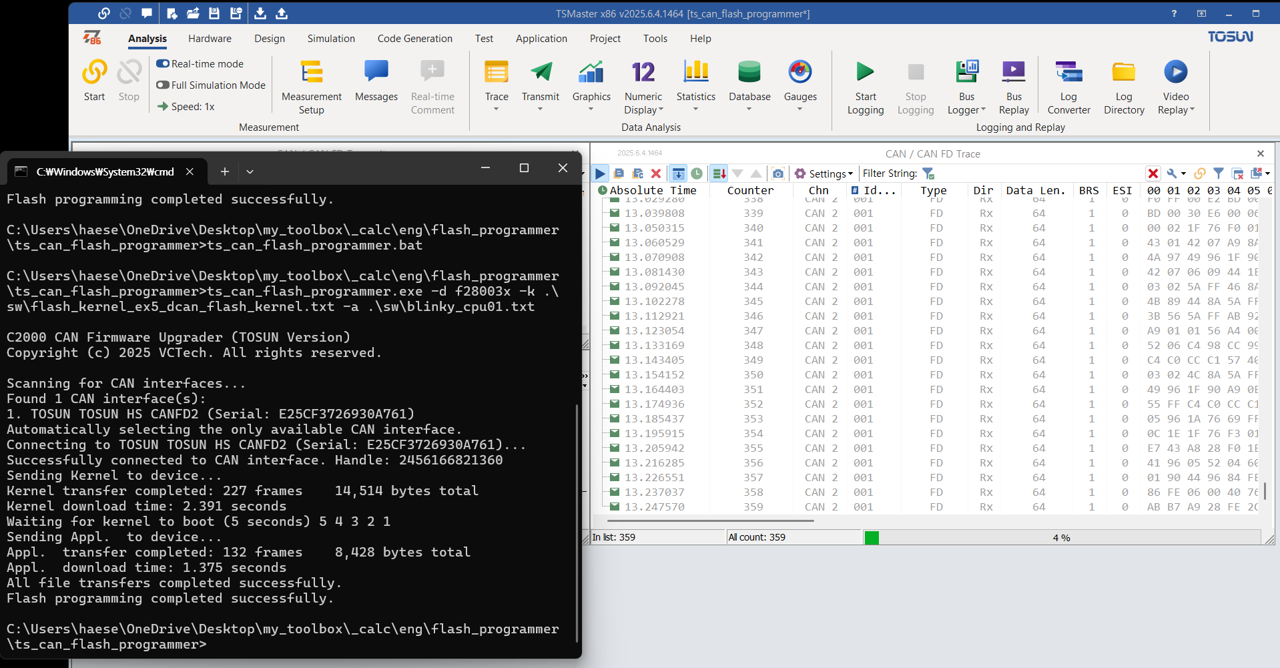This screenshot has width=1280, height=668.
Task: Click Speed: 1x setting
Action: (186, 107)
